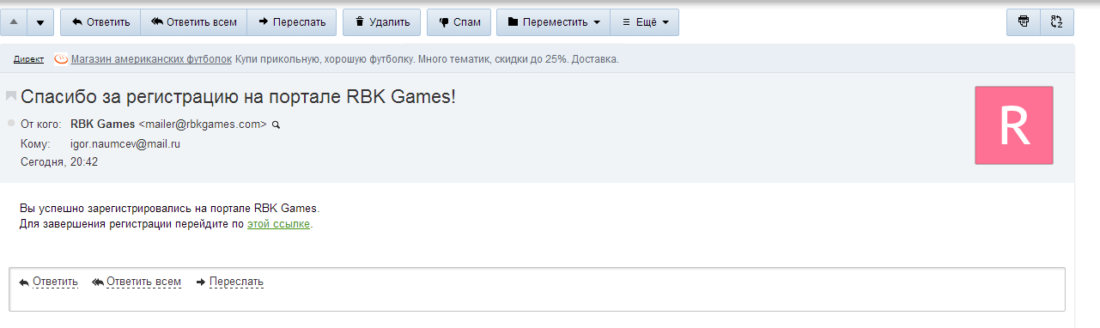Go to next message with down arrow
Screen dimensions: 1100x328
(x=40, y=22)
